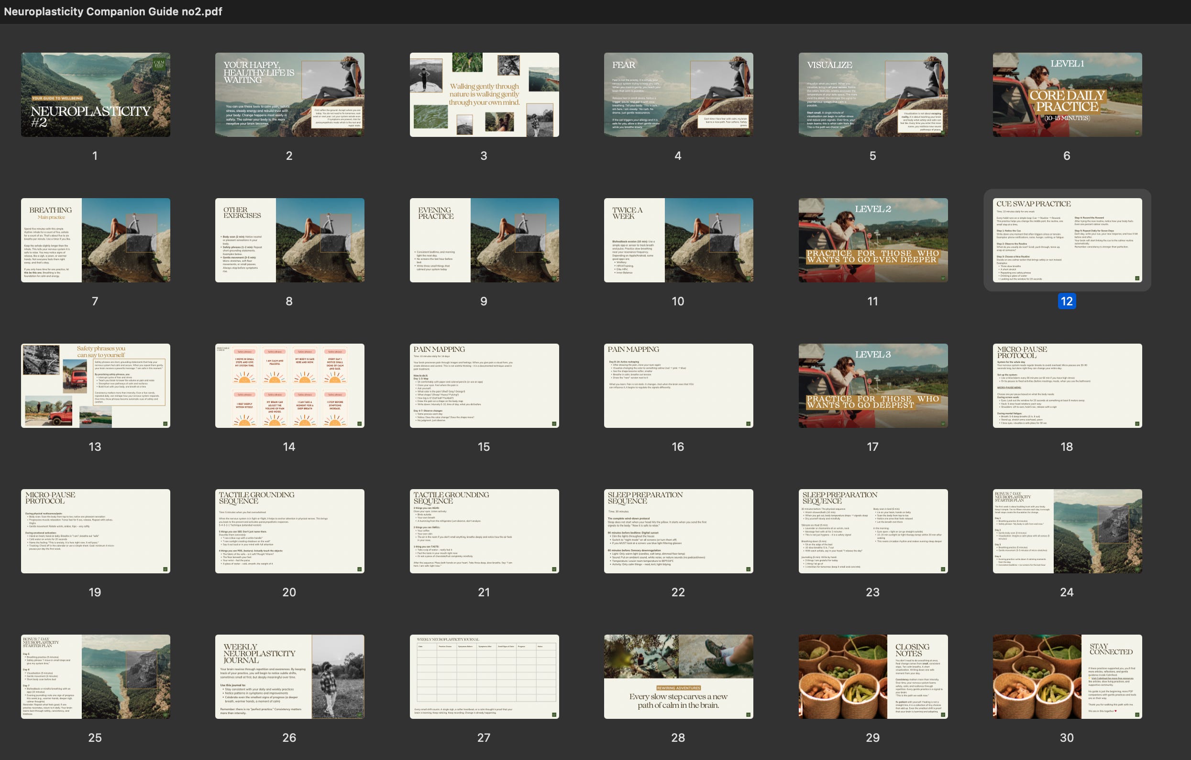Open TACTILE GROUNDING SEQUENCE page 20 thumbnail

(289, 531)
